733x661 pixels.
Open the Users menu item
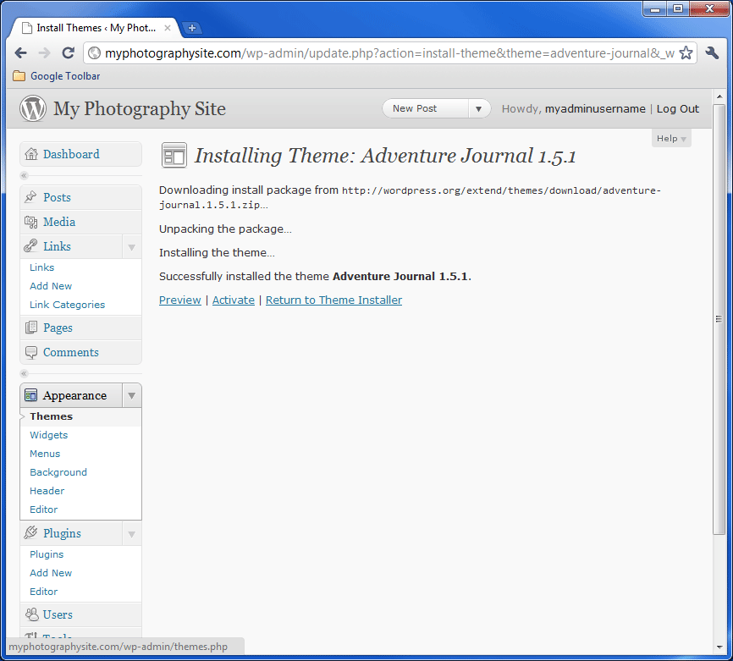[81, 614]
